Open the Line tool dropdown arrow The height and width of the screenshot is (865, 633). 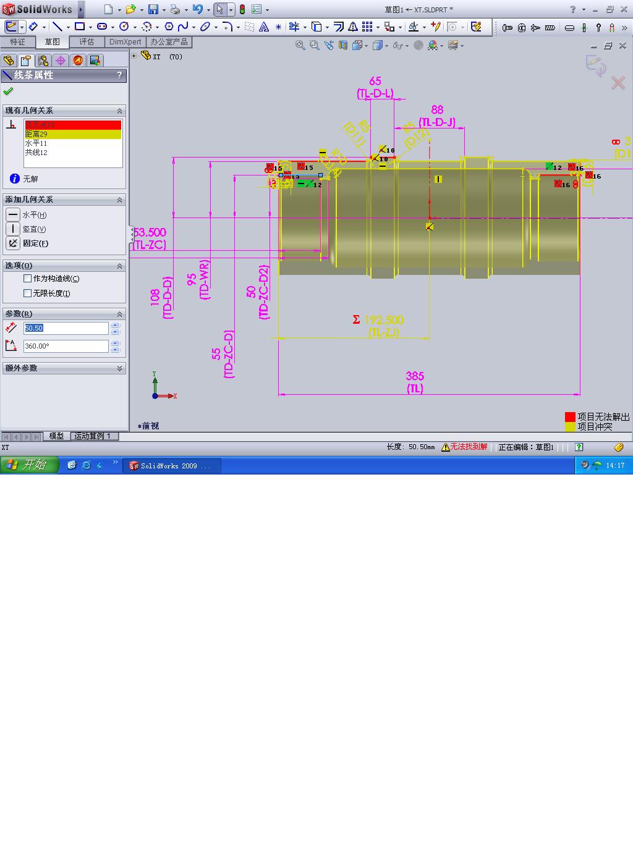(x=67, y=27)
